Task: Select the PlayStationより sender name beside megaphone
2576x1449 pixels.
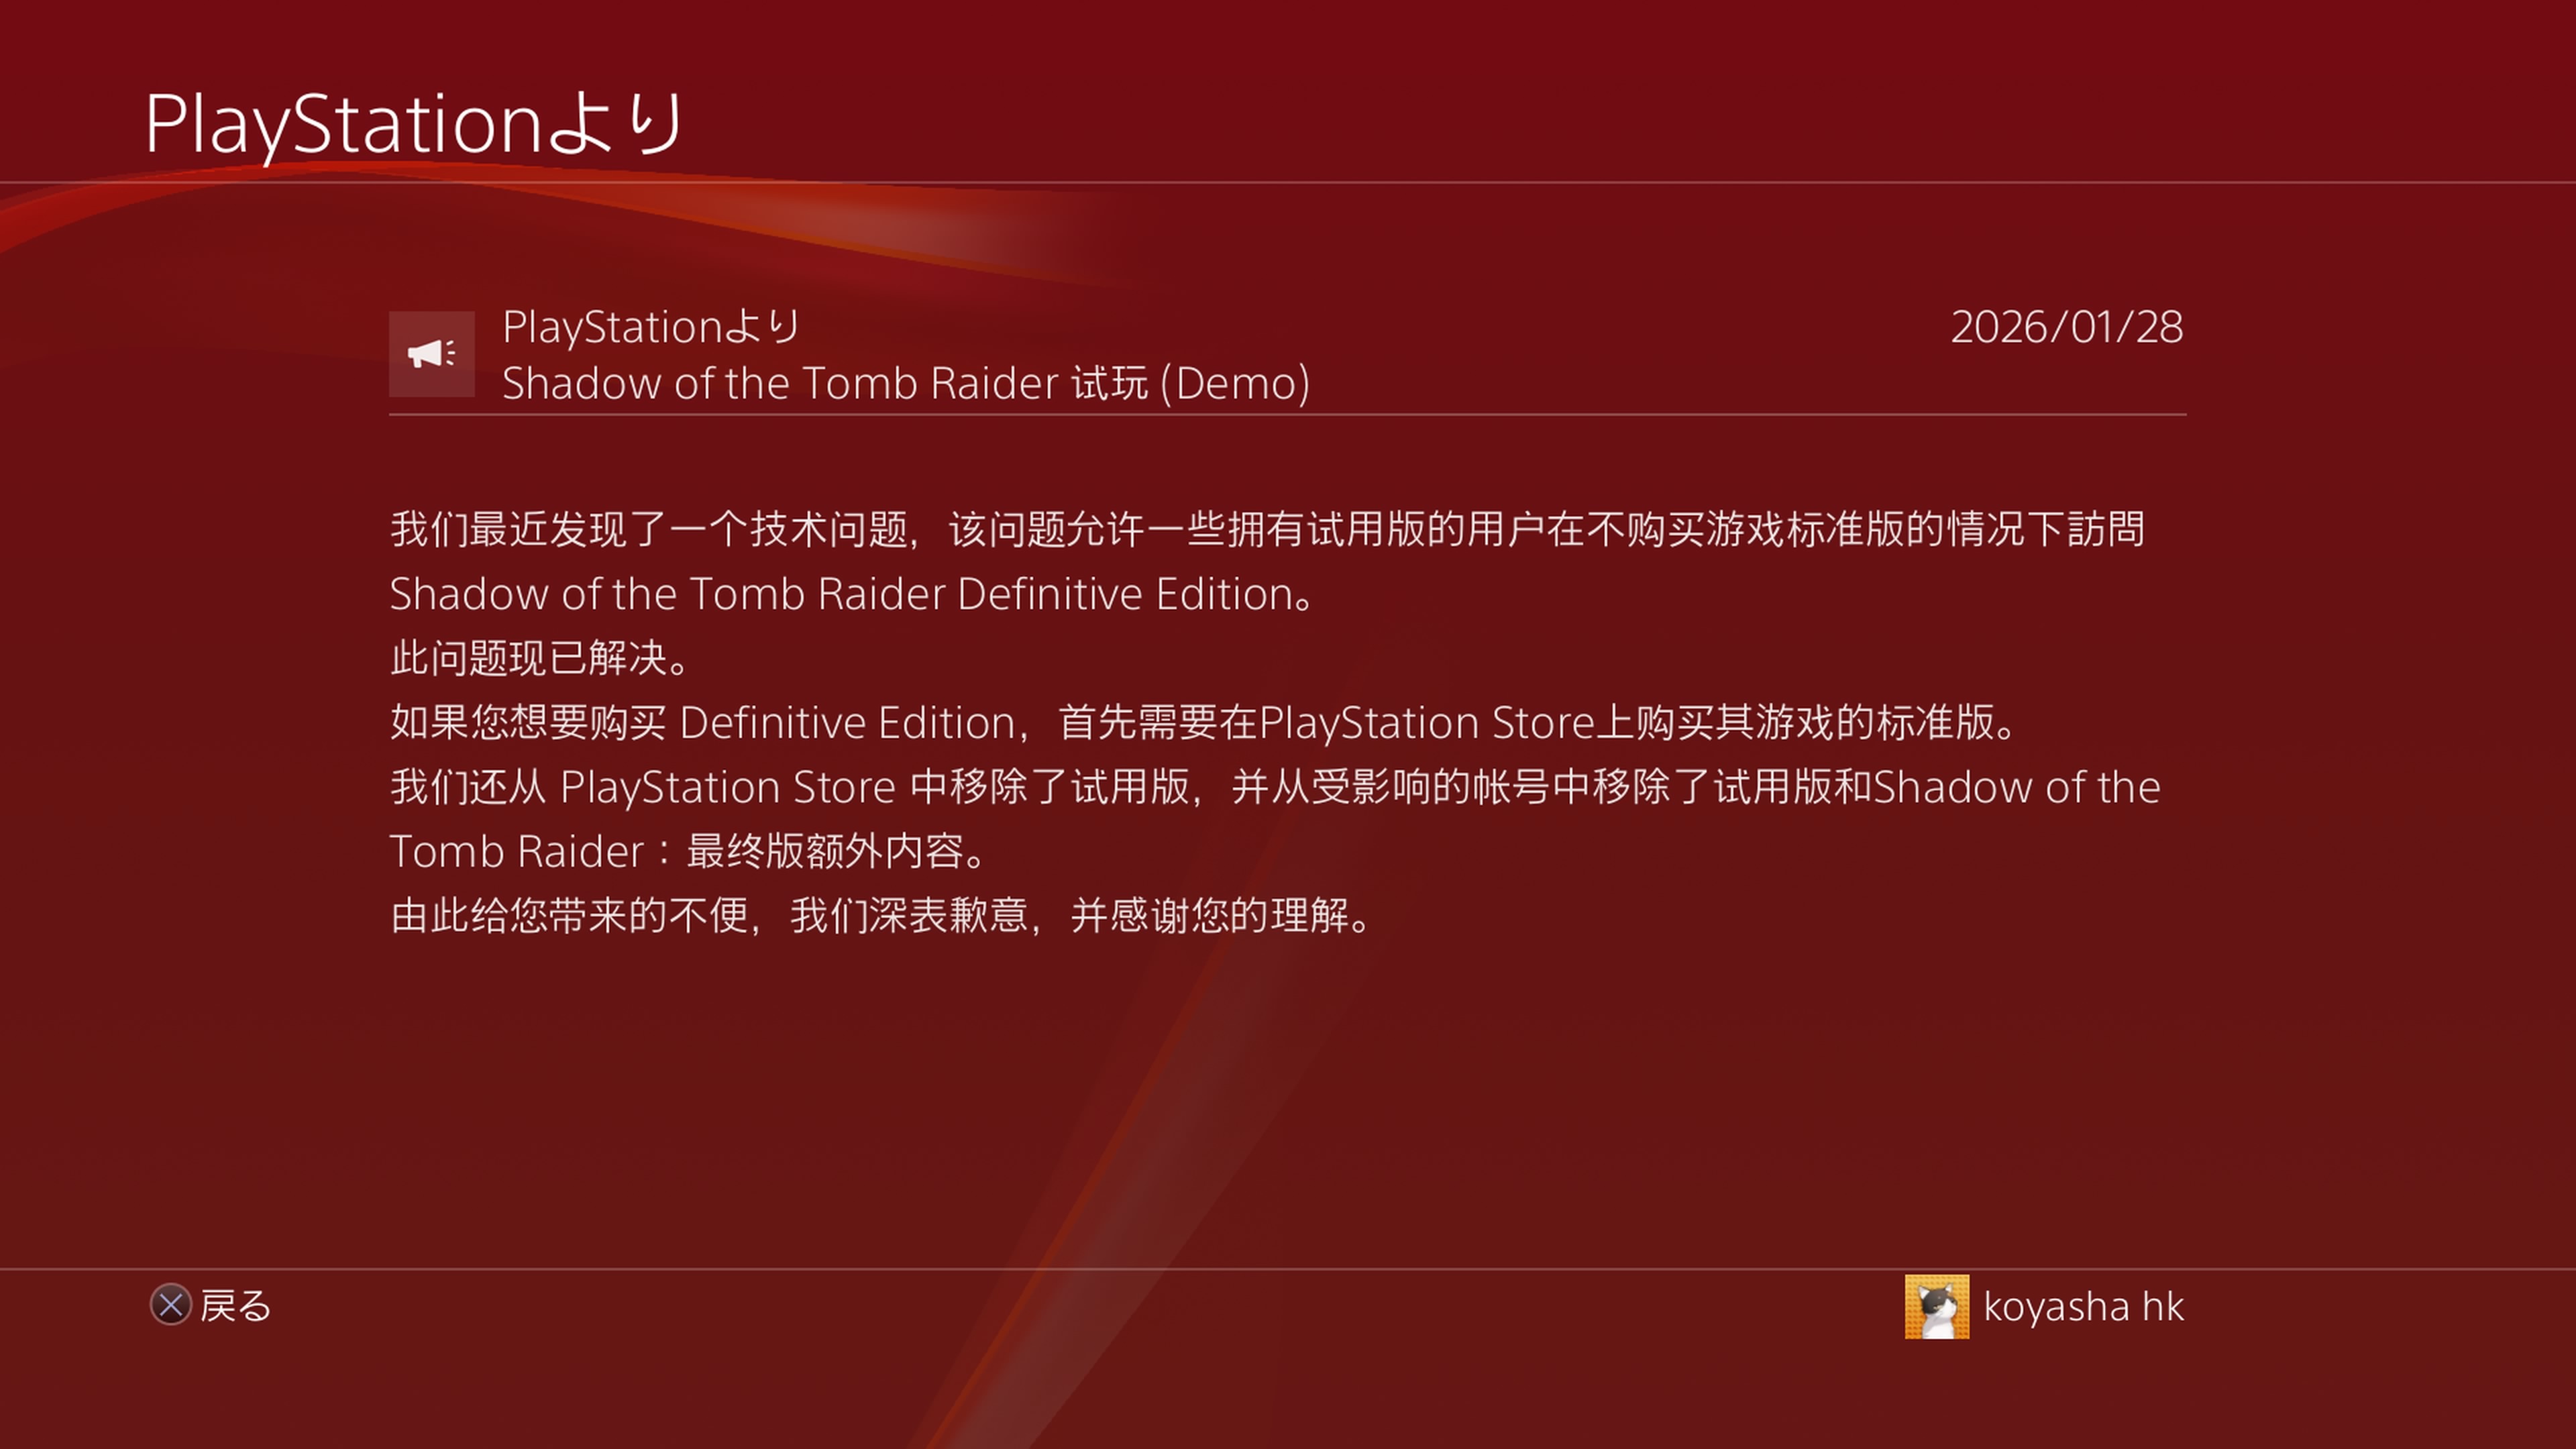Action: pos(651,327)
